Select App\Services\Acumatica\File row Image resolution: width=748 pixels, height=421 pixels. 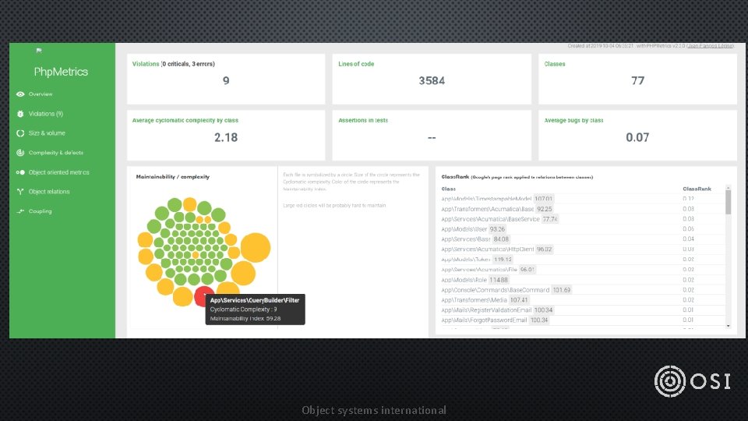click(583, 269)
